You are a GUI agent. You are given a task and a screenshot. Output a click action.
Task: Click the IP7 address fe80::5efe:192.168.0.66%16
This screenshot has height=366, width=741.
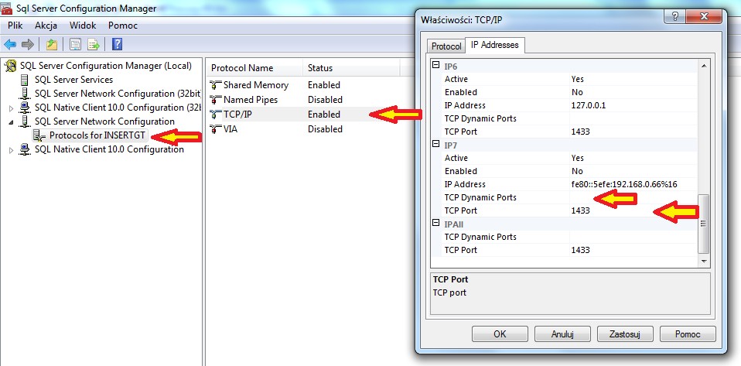[633, 184]
